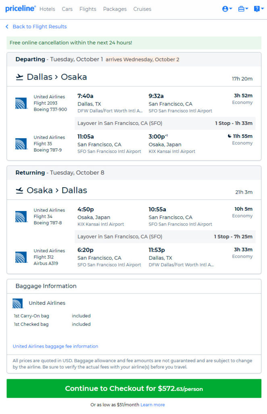The height and width of the screenshot is (414, 267).
Task: Click Continue to Checkout for $572.63
Action: pos(134,389)
